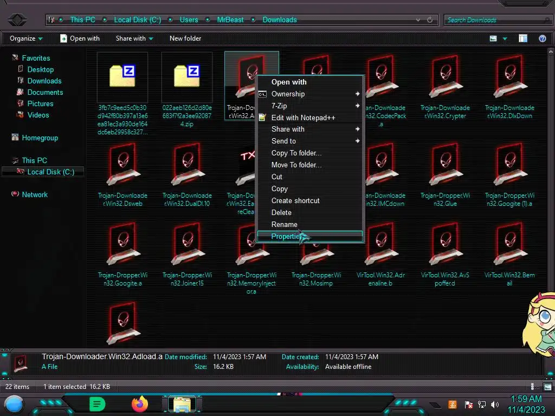Click Move To folder... entry
This screenshot has width=555, height=416.
(310, 165)
